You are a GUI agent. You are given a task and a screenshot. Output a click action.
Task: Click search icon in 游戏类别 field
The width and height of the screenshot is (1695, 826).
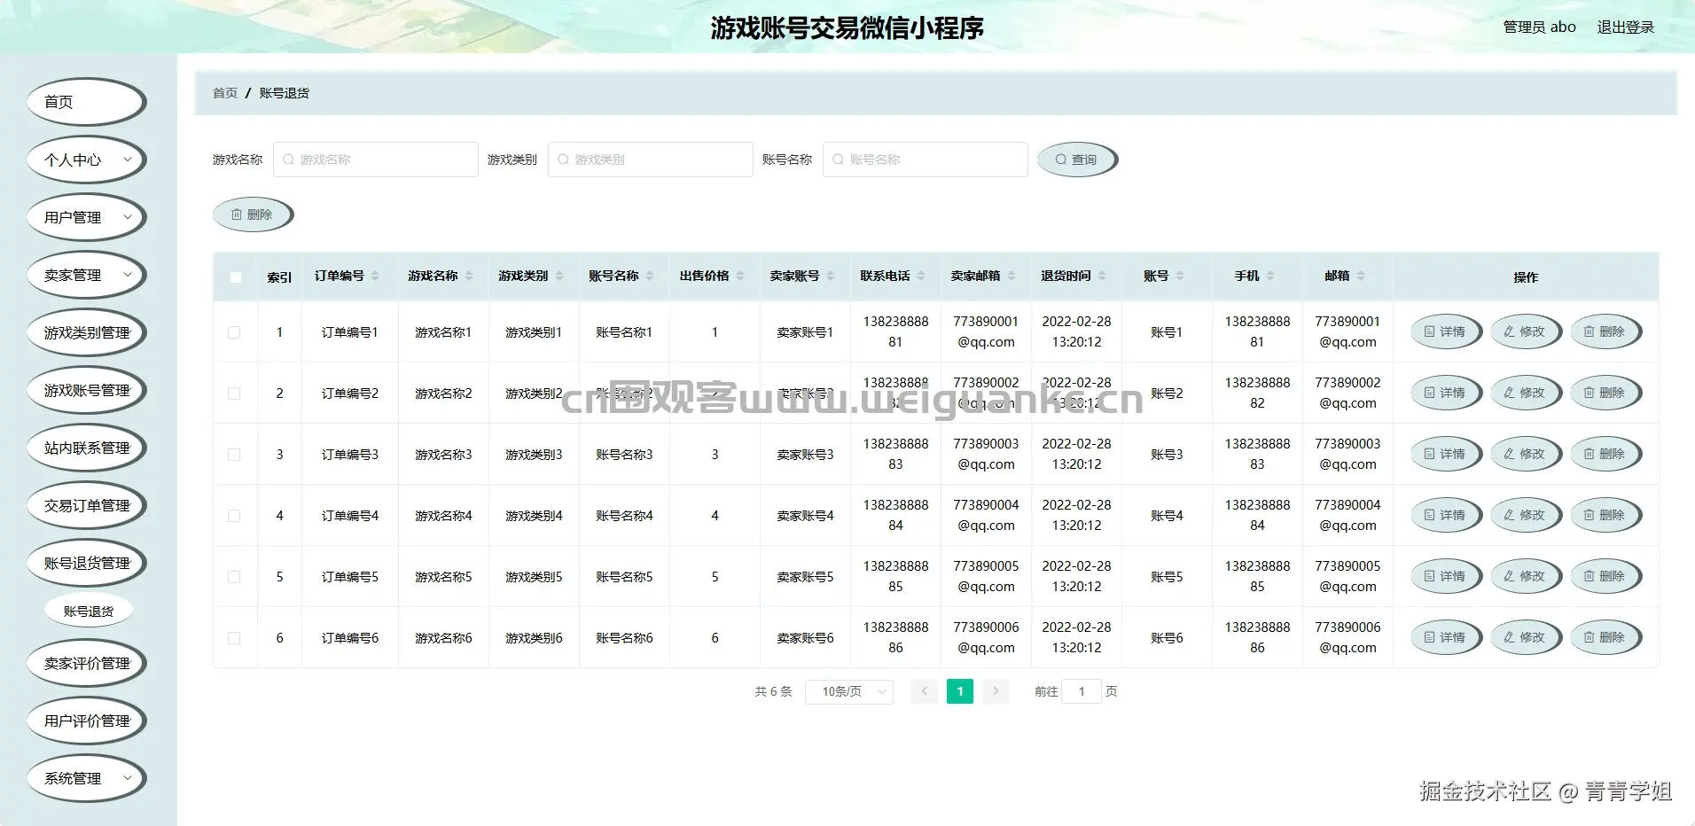563,160
